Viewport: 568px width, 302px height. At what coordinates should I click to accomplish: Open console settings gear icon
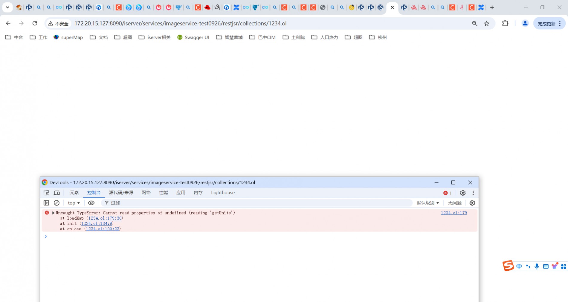point(472,203)
